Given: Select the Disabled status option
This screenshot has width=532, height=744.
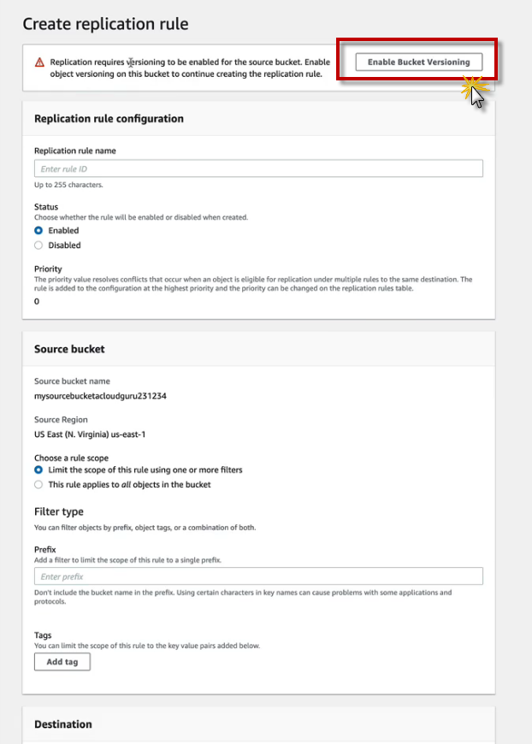Looking at the screenshot, I should (38, 245).
